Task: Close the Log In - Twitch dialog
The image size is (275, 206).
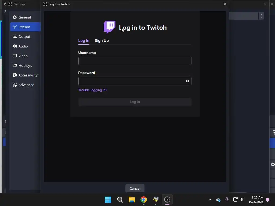Action: coord(225,4)
